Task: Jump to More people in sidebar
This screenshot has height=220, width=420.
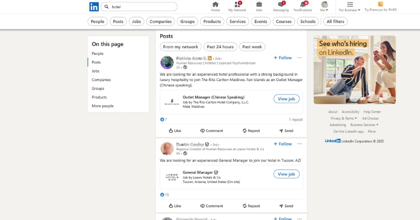Action: click(103, 106)
